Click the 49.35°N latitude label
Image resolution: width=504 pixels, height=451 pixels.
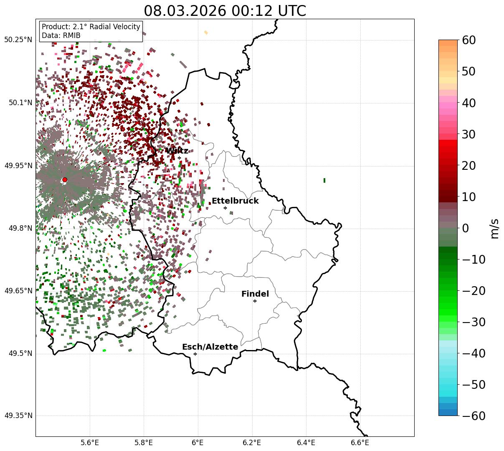tap(18, 416)
